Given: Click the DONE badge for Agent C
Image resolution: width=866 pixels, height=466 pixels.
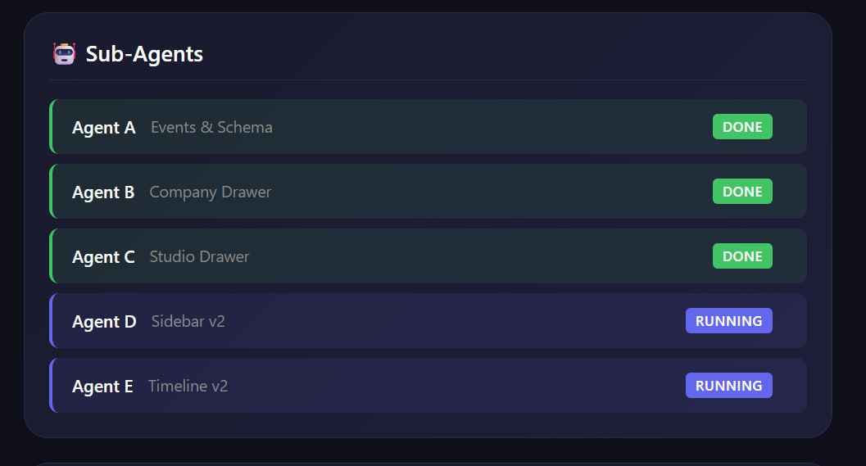Looking at the screenshot, I should pos(742,256).
